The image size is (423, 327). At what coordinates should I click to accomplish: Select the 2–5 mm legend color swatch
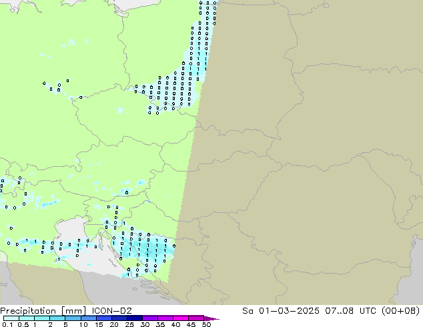(57, 318)
